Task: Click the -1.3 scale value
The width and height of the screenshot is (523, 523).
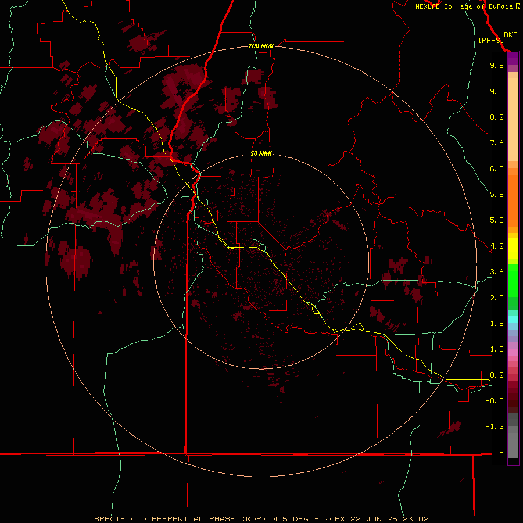Action: click(x=495, y=427)
